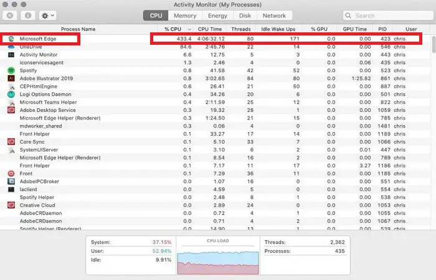Sort by User column header
This screenshot has width=436, height=280.
pos(411,29)
